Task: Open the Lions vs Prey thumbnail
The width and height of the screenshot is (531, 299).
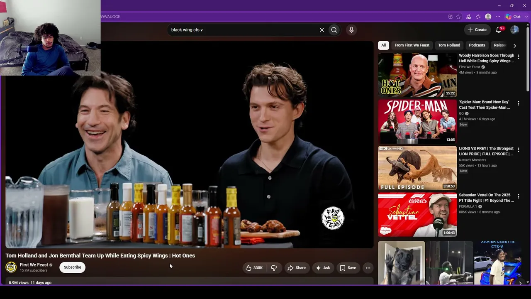Action: tap(417, 168)
